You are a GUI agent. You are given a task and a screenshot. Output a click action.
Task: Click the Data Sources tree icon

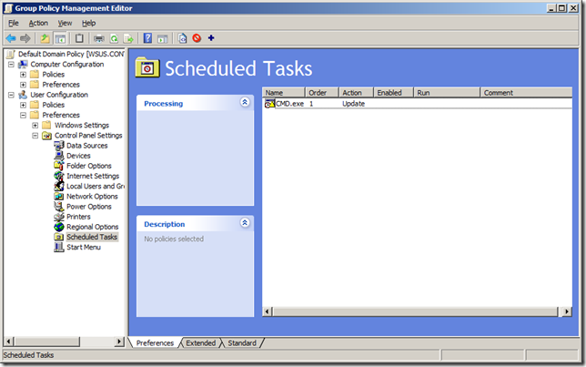tap(59, 146)
